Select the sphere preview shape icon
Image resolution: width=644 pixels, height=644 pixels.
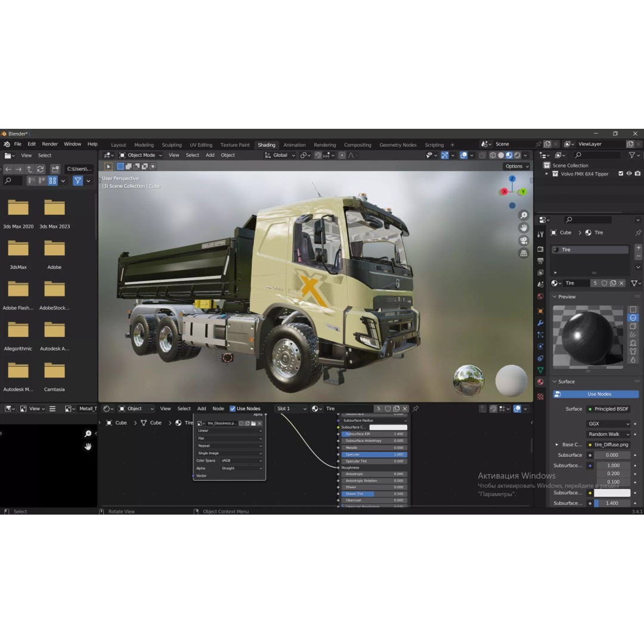633,318
